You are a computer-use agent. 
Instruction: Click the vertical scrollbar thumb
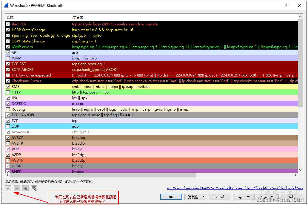(x=300, y=63)
